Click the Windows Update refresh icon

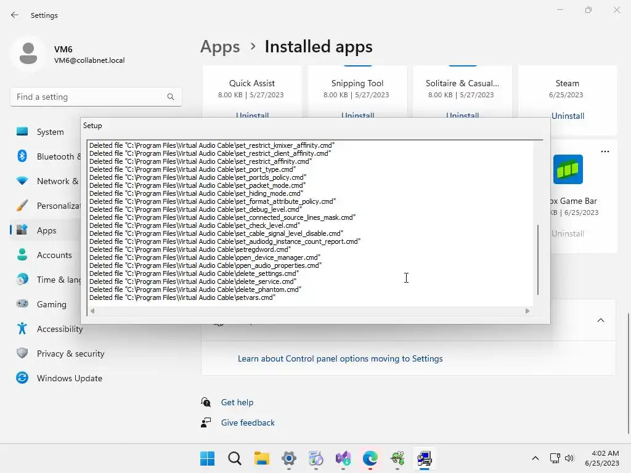pos(22,378)
